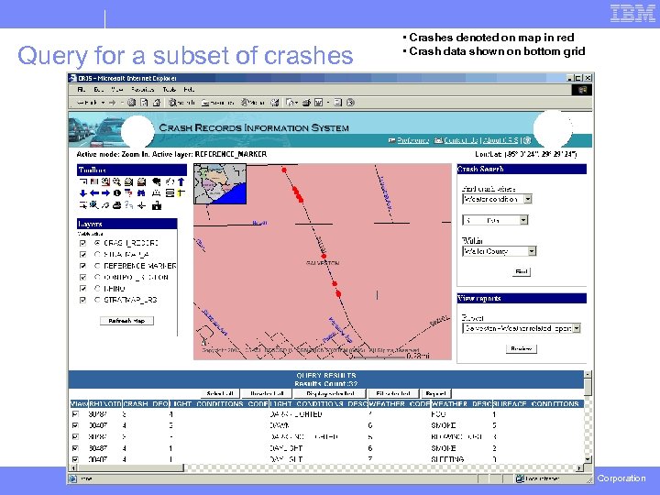The height and width of the screenshot is (495, 660).
Task: Click the IE Refresh page icon
Action: click(x=145, y=103)
